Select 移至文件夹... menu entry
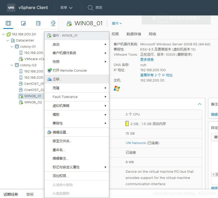This screenshot has width=218, height=198. click(77, 141)
